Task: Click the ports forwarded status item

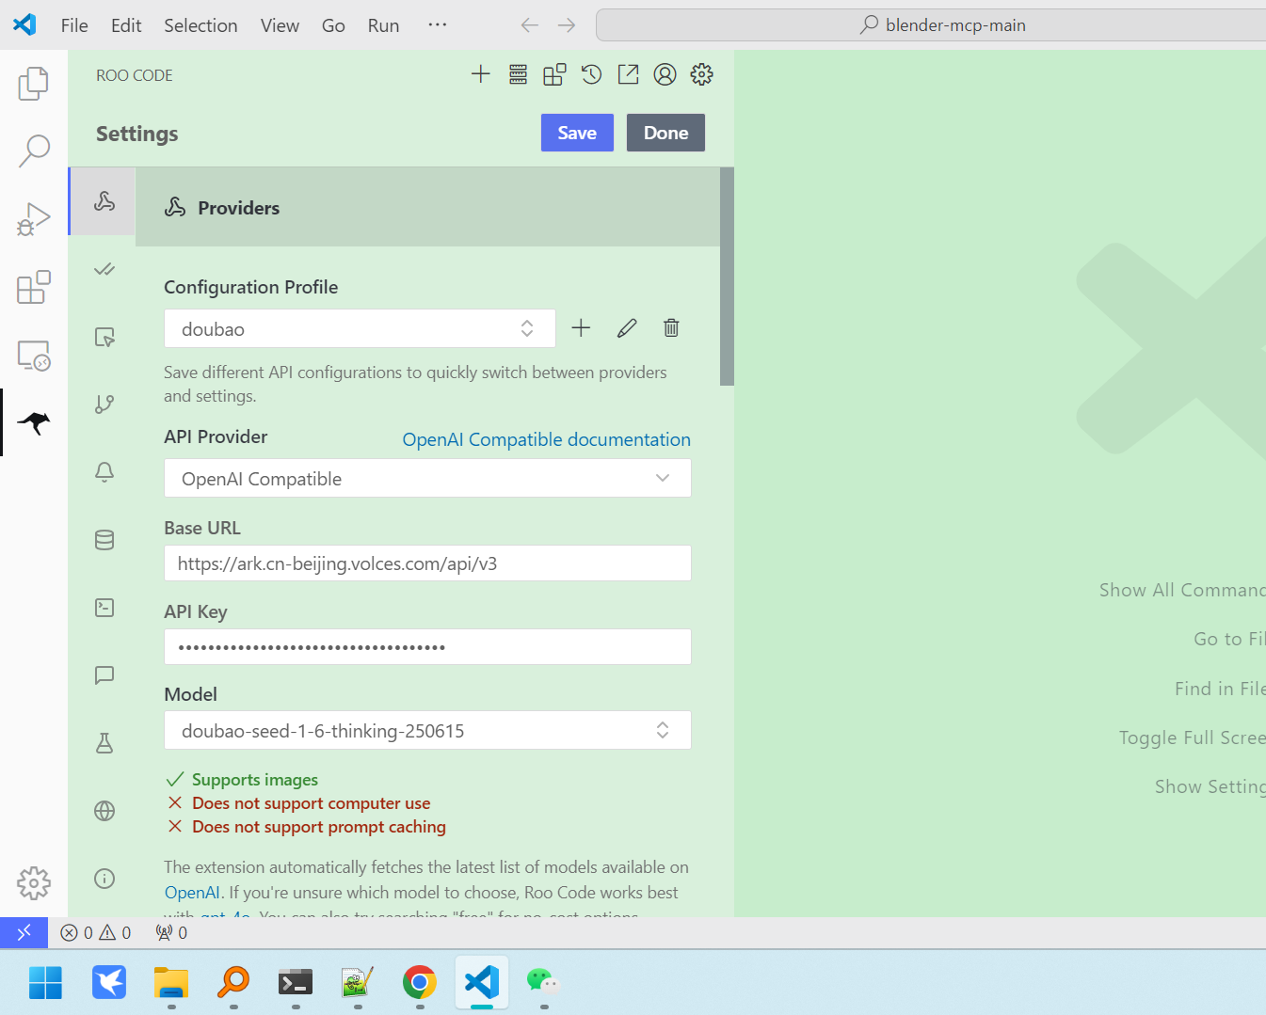Action: tap(171, 932)
